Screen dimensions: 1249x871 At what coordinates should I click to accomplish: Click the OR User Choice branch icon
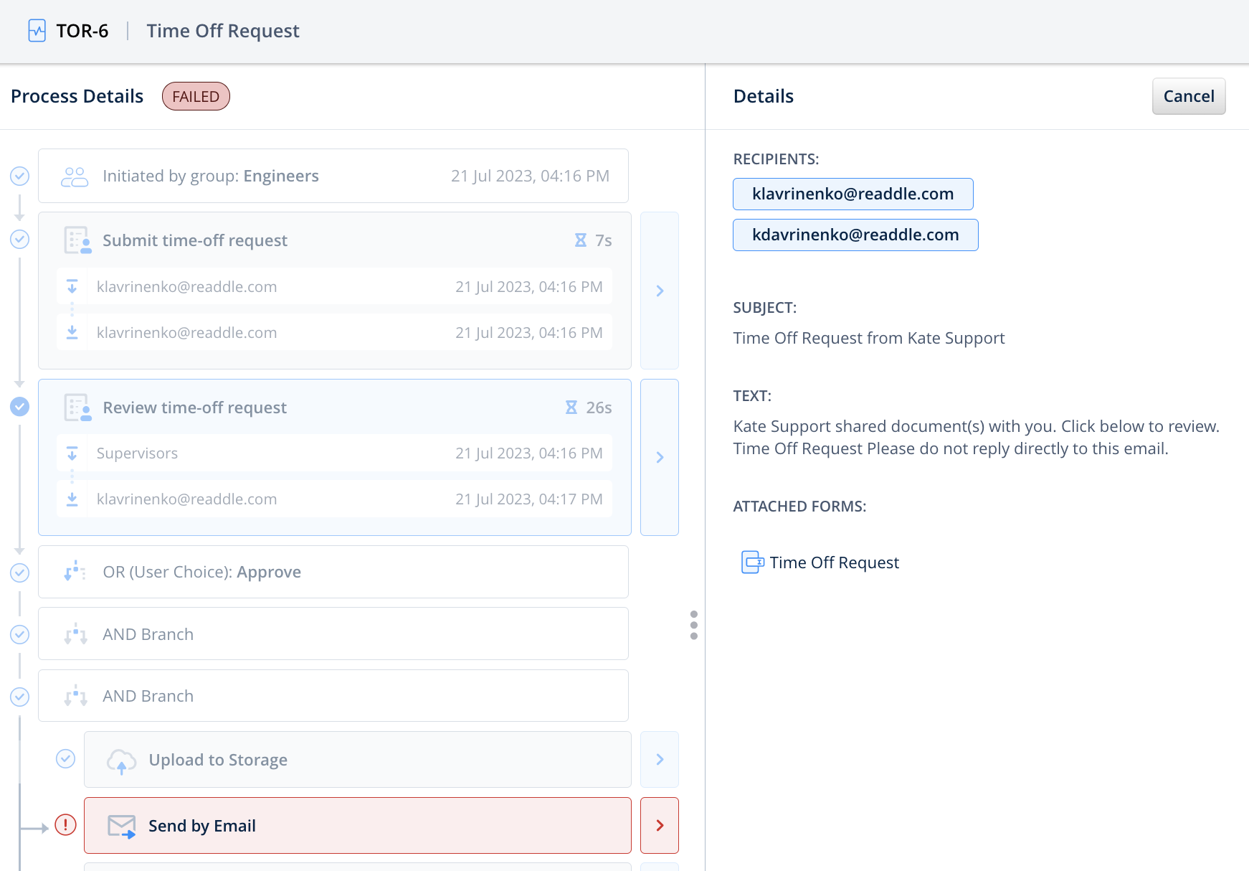pos(75,572)
